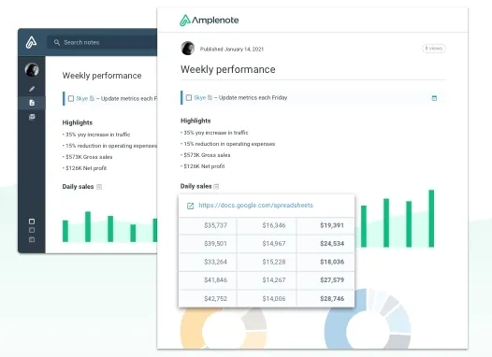Click the topmost square icon at the sidebar bottom
492x357 pixels.
(x=32, y=221)
